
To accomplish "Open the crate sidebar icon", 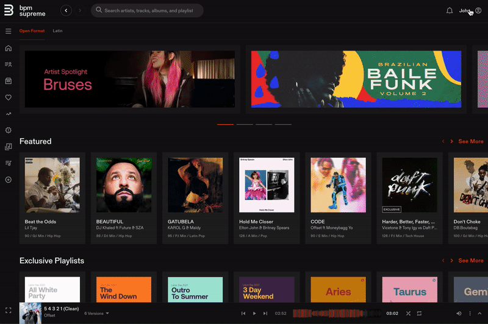I will (9, 81).
